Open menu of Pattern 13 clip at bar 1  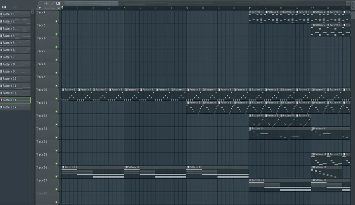pyautogui.click(x=63, y=167)
